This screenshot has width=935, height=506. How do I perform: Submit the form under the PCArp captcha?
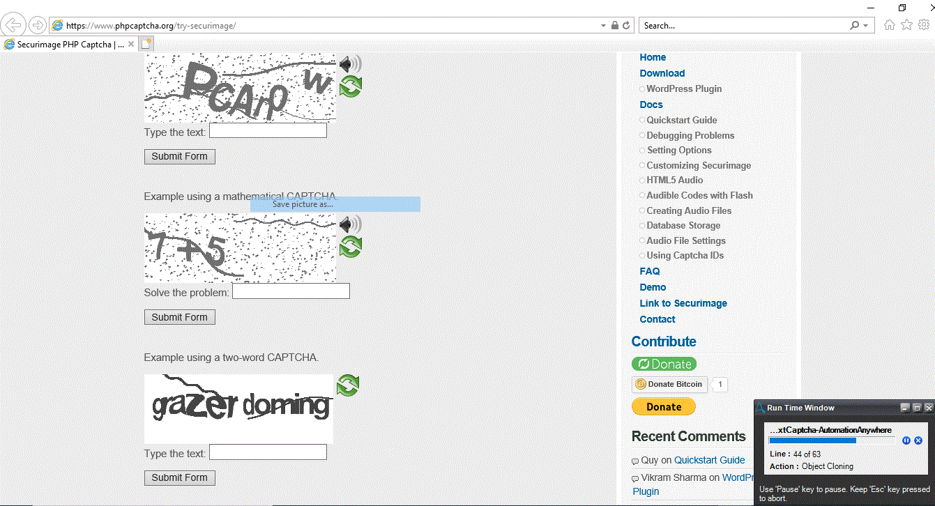pos(180,156)
